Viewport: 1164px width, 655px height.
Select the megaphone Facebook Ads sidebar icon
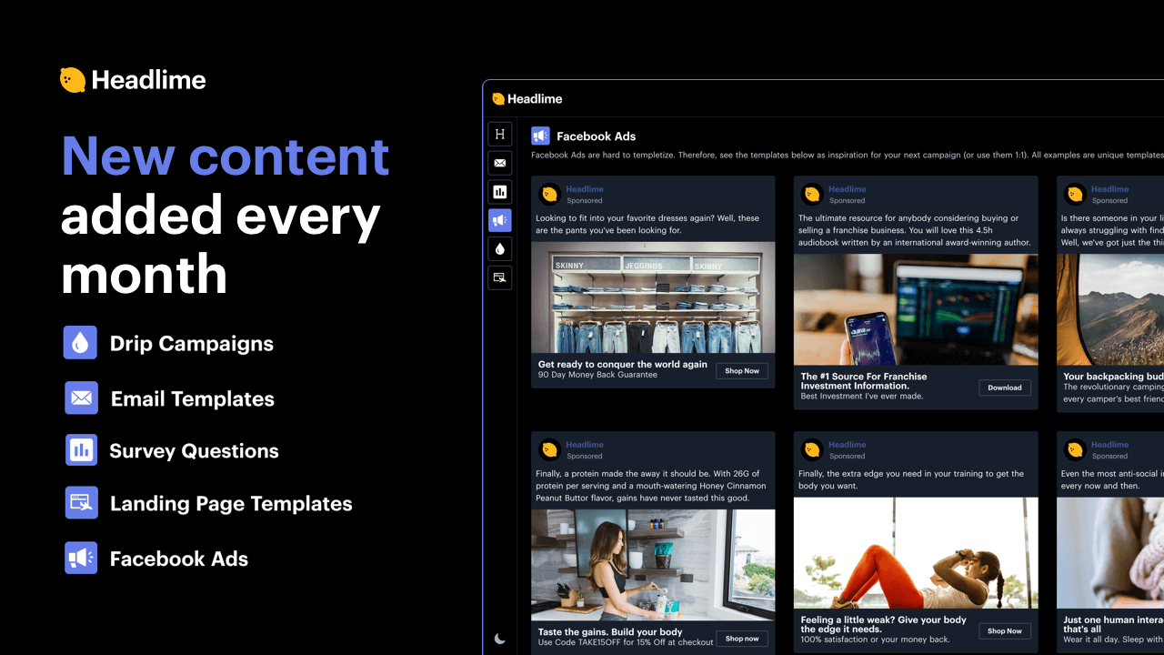pyautogui.click(x=499, y=220)
